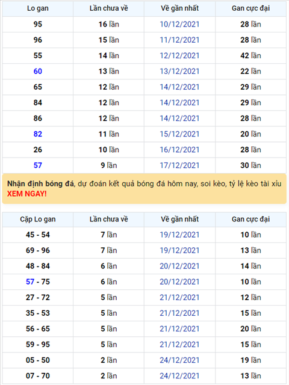Screen dimensions: 289x385
Task: Click date 21/12/2021 in row 56 - 65
Action: 179,329
